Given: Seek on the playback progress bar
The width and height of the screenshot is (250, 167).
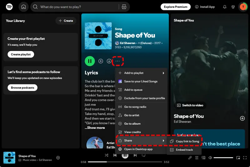Looking at the screenshot, I should click(x=125, y=162).
